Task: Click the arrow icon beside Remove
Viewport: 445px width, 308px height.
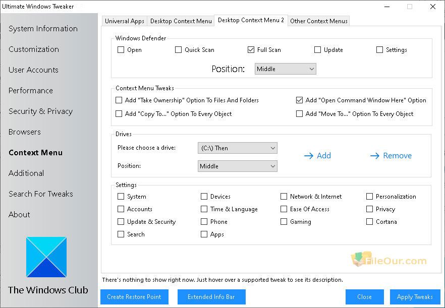Action: (x=374, y=156)
